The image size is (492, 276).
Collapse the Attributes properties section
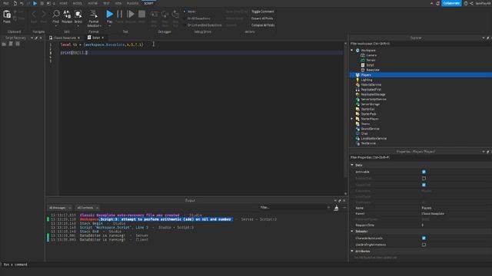click(352, 251)
